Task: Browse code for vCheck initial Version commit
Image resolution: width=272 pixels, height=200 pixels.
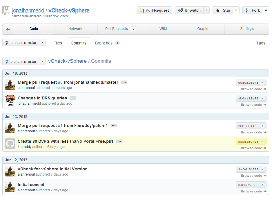Action: pos(254,176)
